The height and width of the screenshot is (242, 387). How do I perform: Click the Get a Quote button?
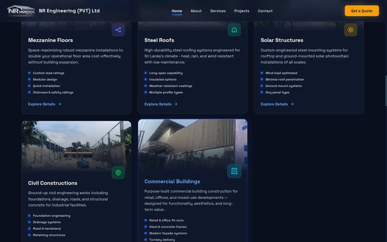click(362, 11)
